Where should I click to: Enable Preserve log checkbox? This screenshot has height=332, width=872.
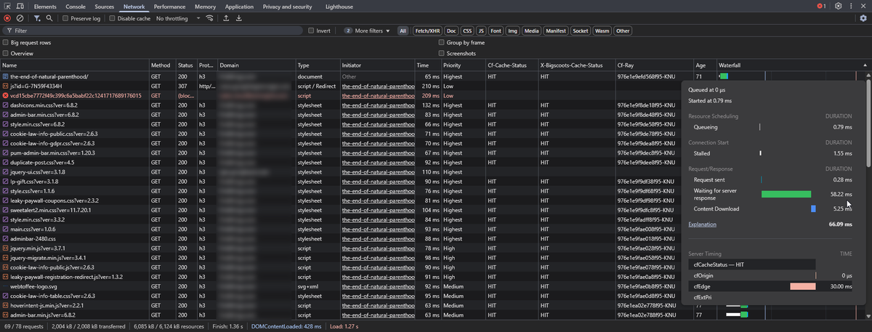pos(65,18)
